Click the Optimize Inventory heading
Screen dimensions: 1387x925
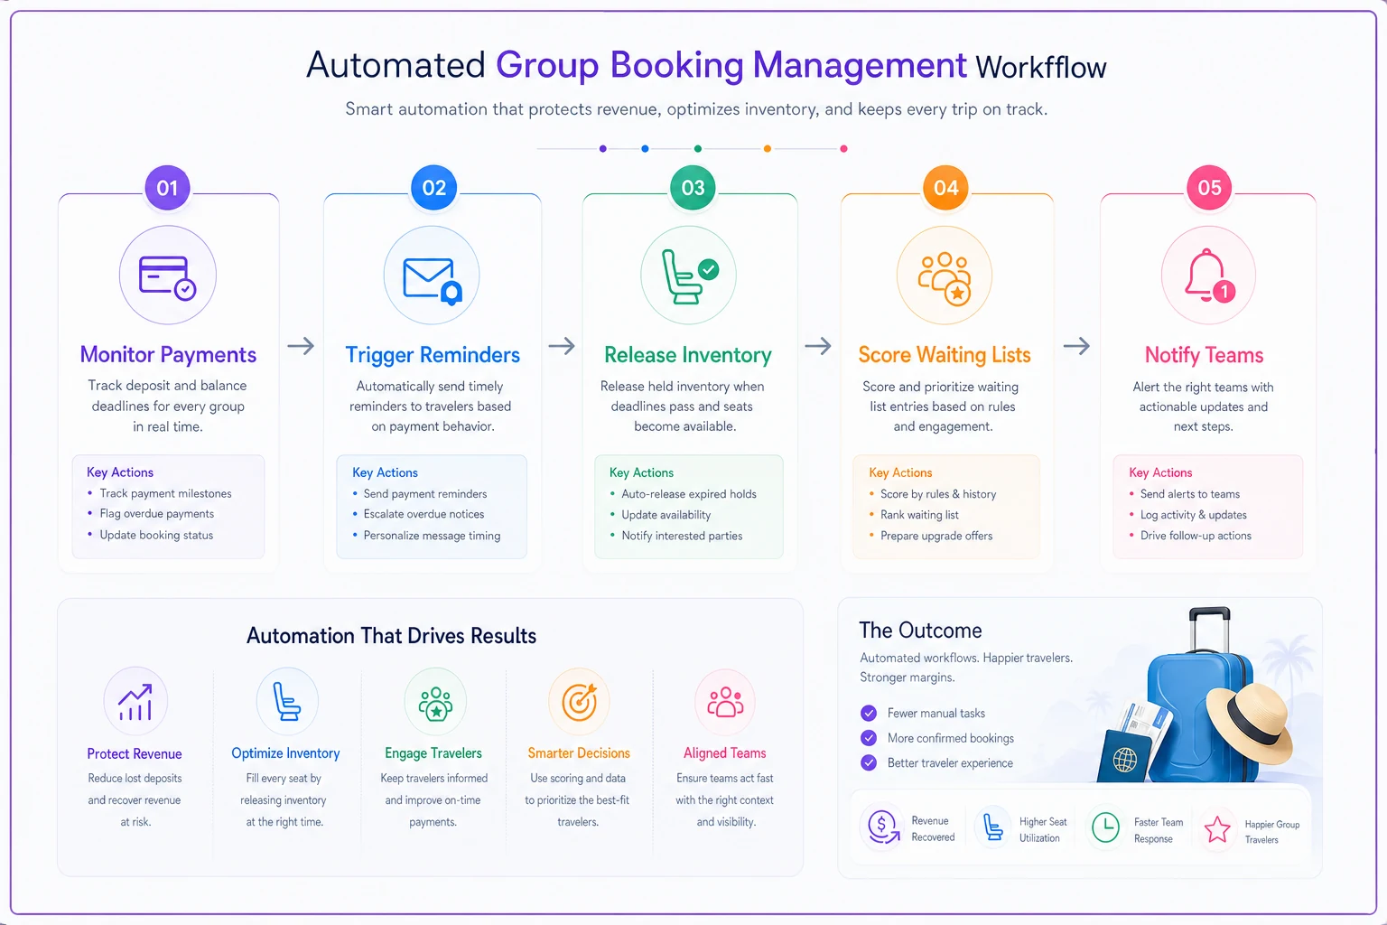click(x=285, y=753)
